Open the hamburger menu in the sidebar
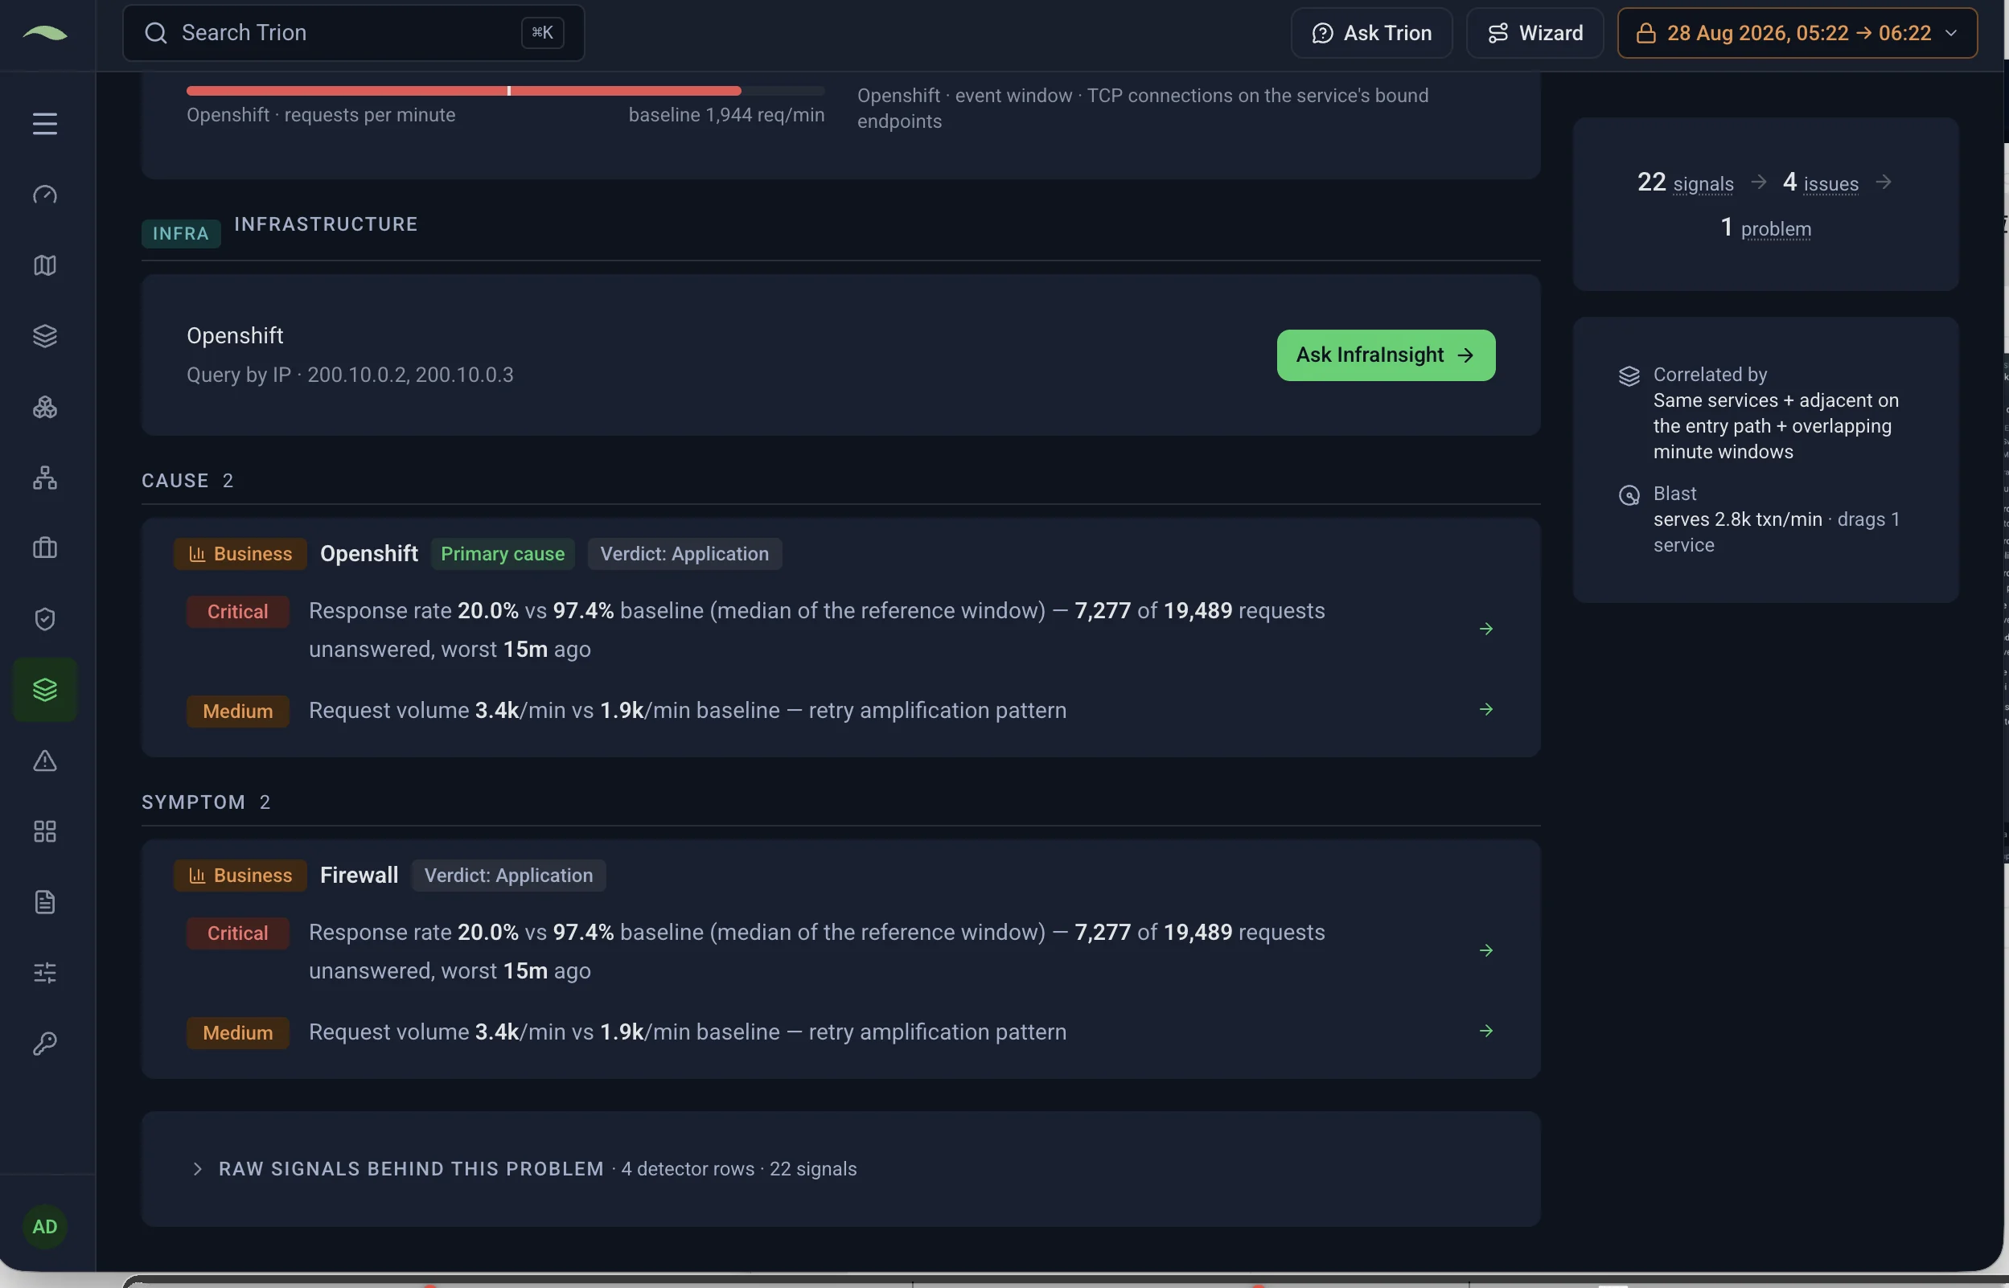Image resolution: width=2009 pixels, height=1288 pixels. click(x=45, y=124)
